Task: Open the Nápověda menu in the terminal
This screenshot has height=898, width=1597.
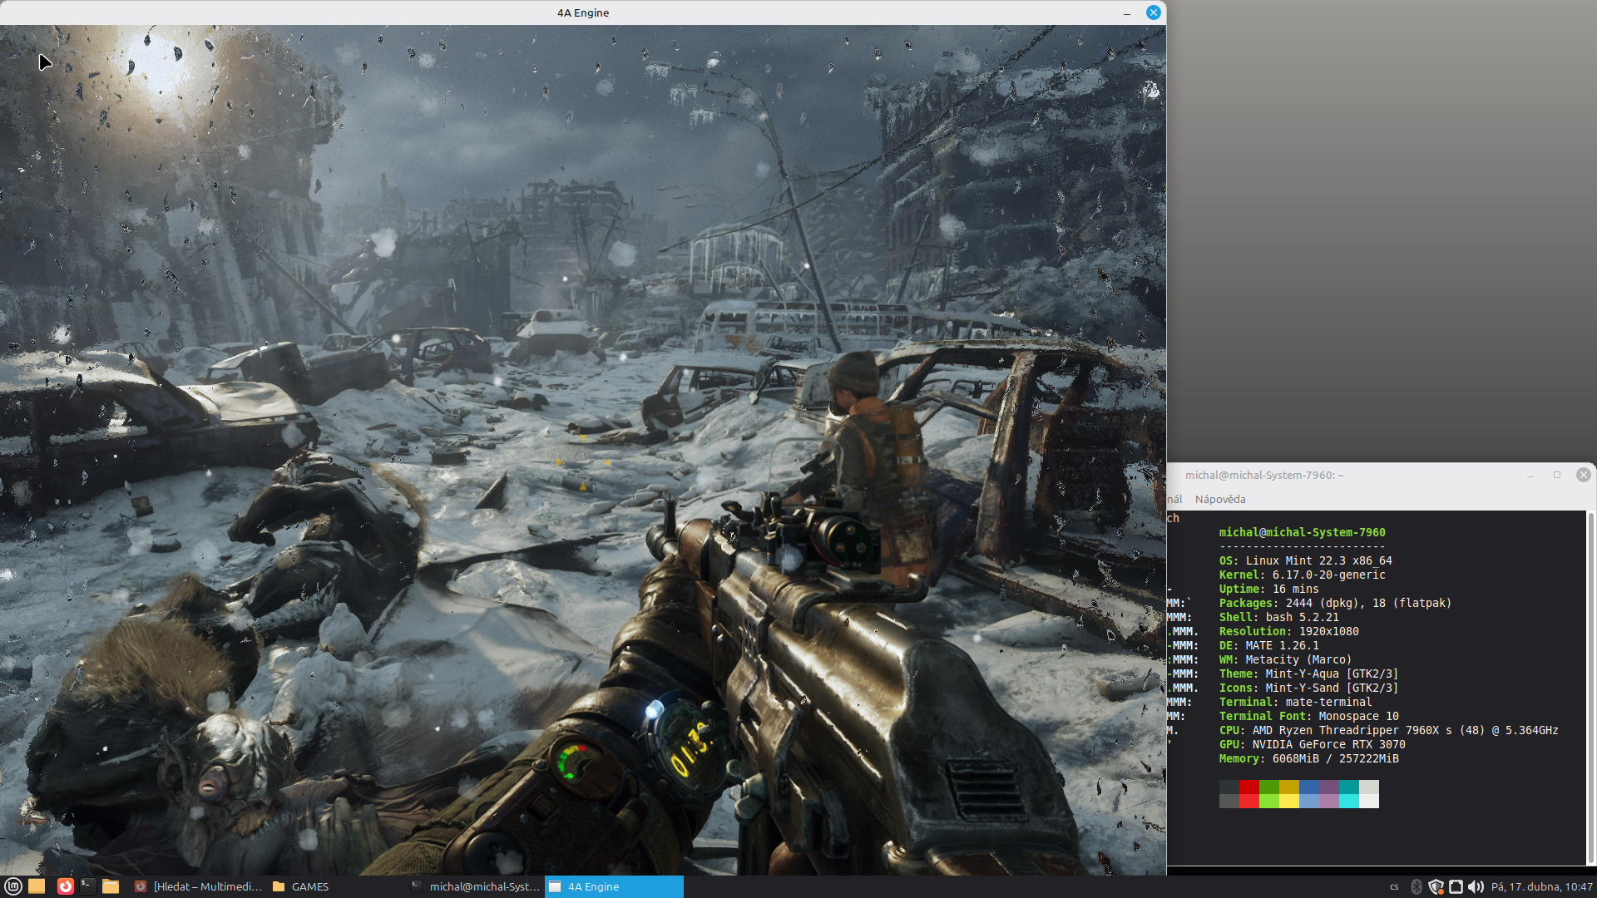Action: (1219, 499)
